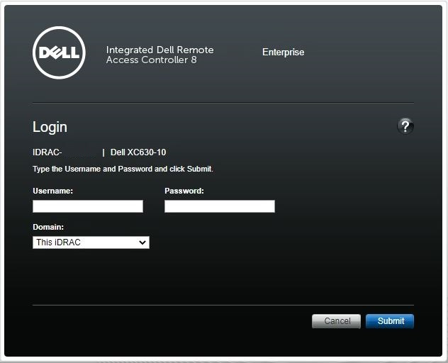448x363 pixels.
Task: Click the Integrated Dell Remote Access Controller title
Action: click(159, 55)
